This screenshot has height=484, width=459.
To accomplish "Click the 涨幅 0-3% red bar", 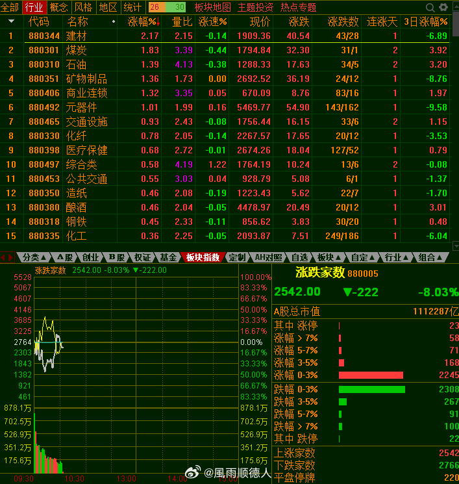I will 371,375.
